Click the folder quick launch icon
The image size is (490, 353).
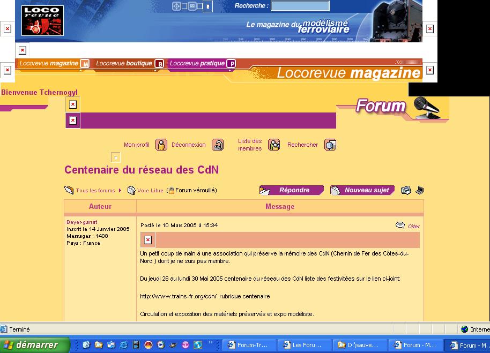coord(99,345)
